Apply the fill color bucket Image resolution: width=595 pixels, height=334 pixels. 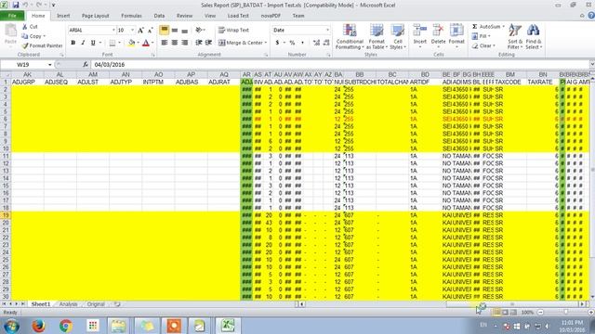[131, 43]
